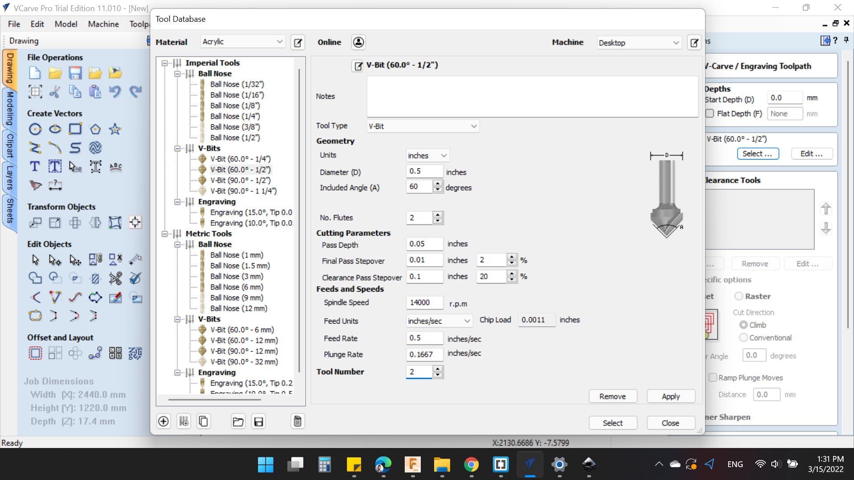Click the Close button in Tool Database

pos(670,423)
